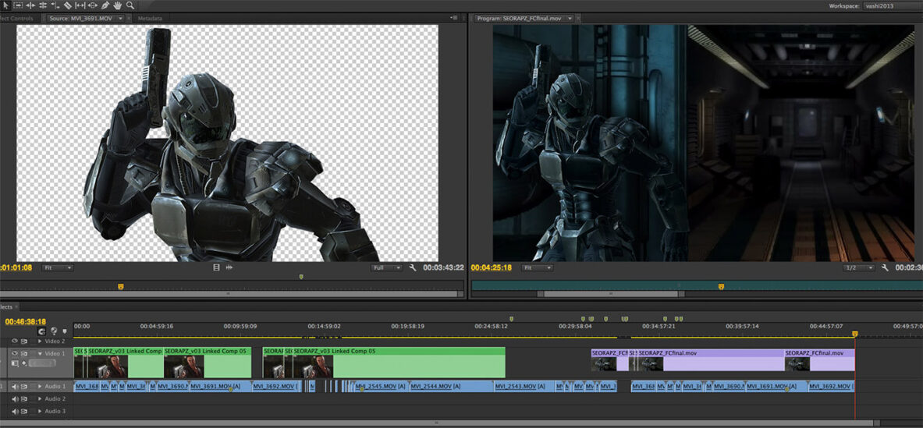
Task: Expand the Audio 1 track
Action: pos(40,386)
